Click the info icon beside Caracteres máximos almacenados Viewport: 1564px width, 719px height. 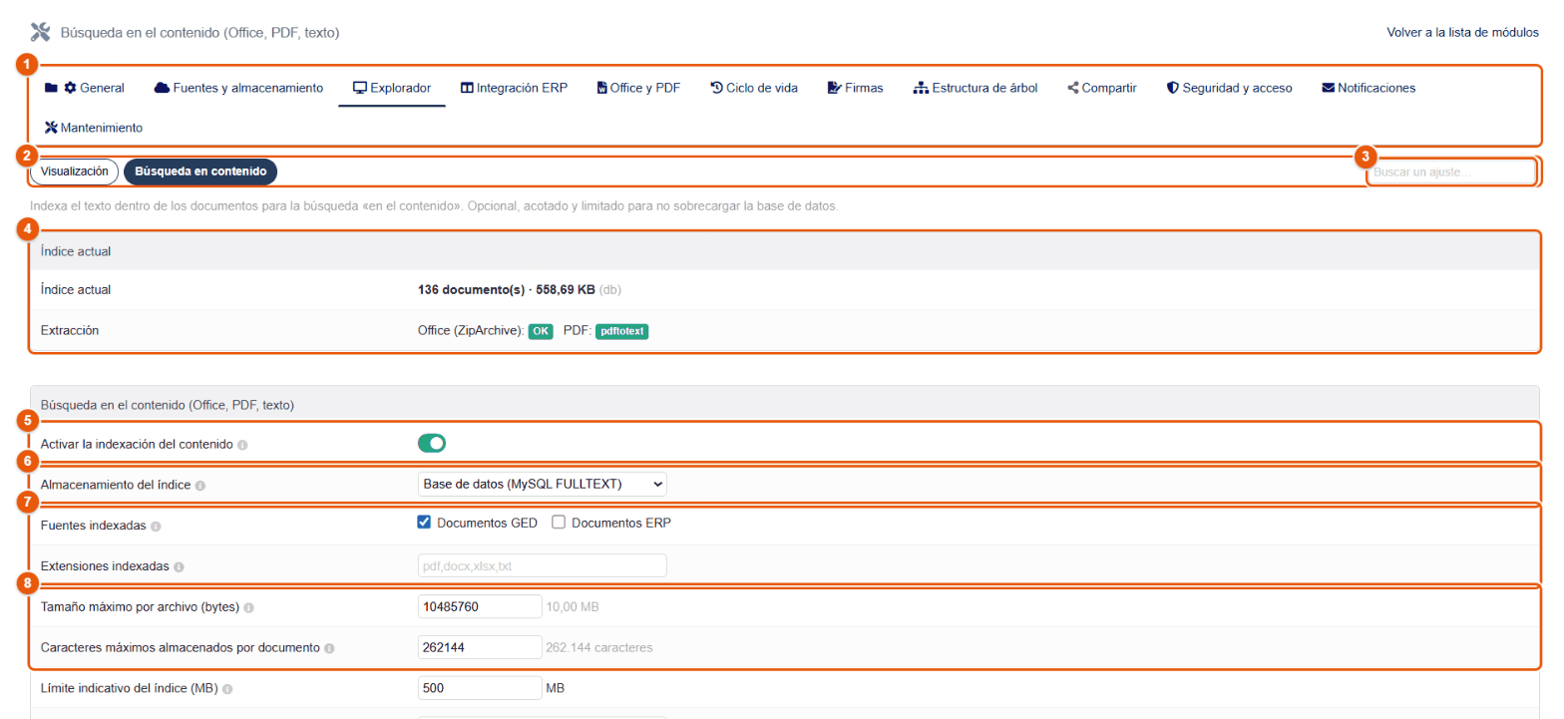coord(329,648)
